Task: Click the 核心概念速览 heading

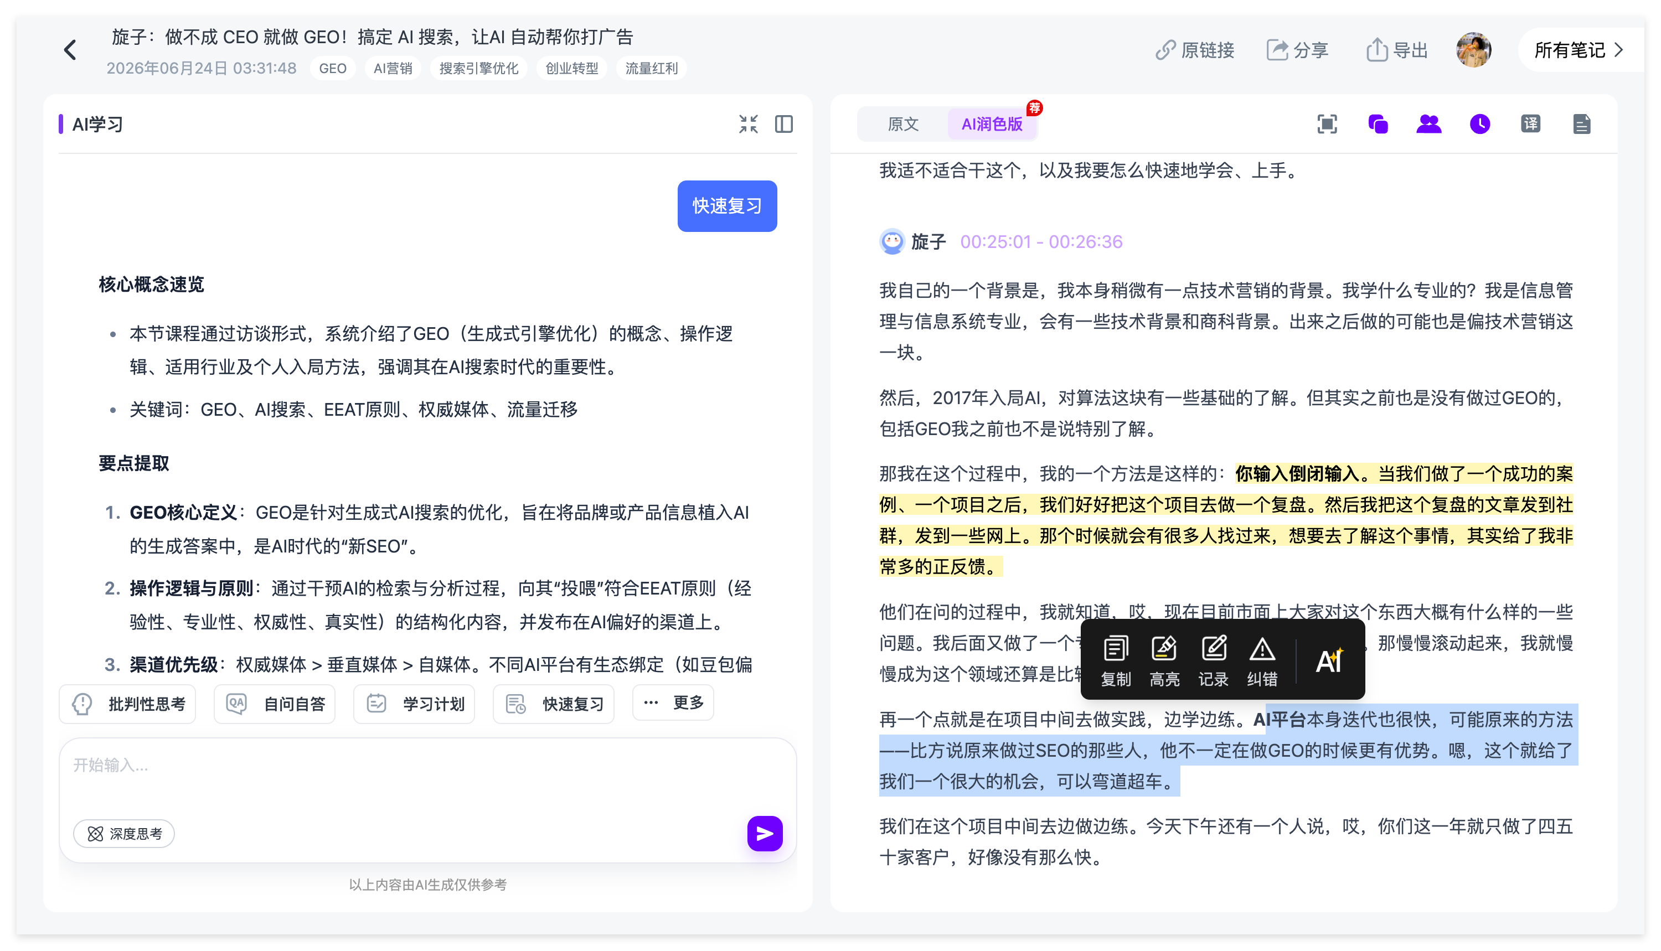Action: pyautogui.click(x=151, y=285)
